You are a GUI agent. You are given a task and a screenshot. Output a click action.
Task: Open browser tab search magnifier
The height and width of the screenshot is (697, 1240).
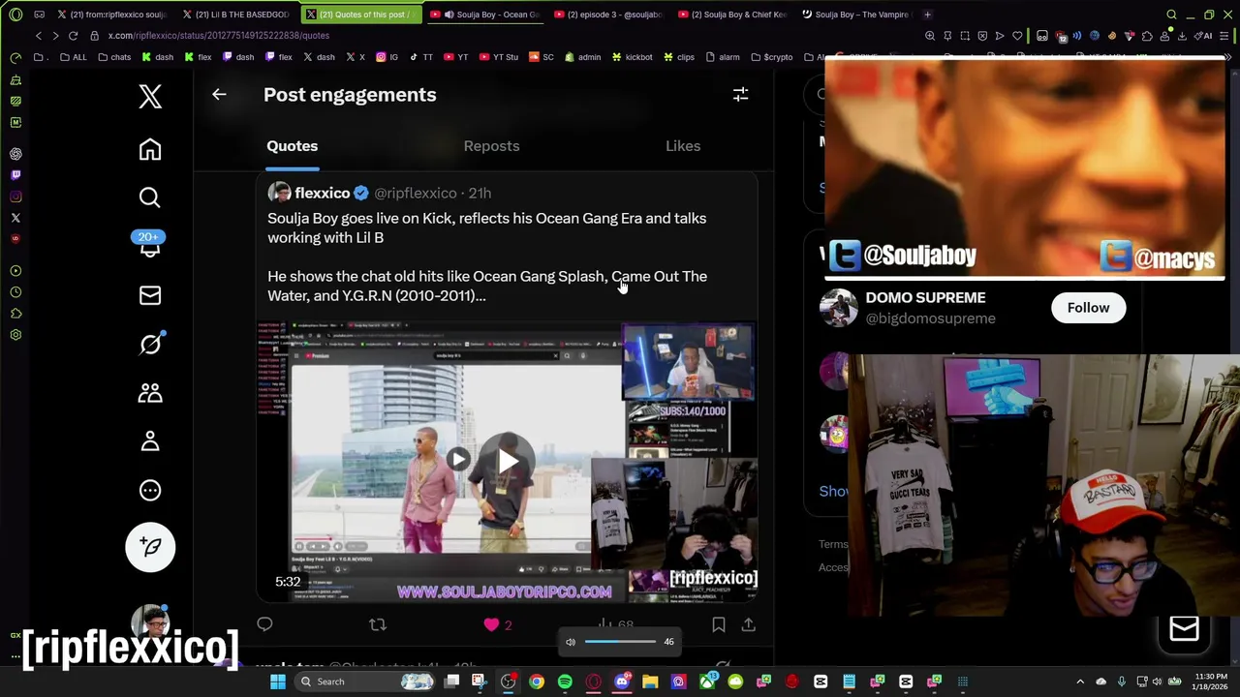point(1171,15)
